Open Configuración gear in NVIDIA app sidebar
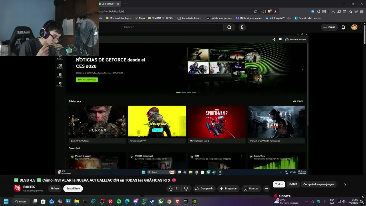This screenshot has height=206, width=366. coord(60,84)
